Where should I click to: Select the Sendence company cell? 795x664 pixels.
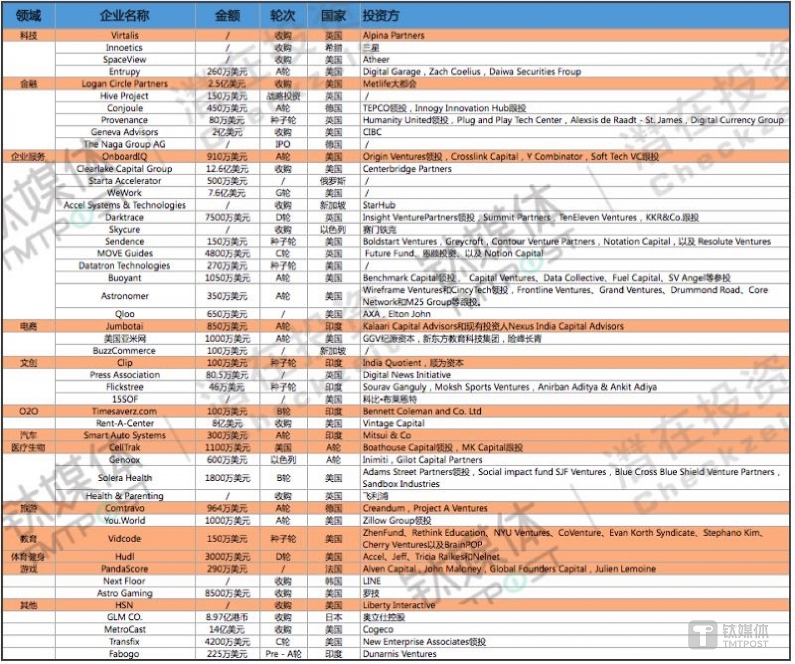pyautogui.click(x=125, y=242)
